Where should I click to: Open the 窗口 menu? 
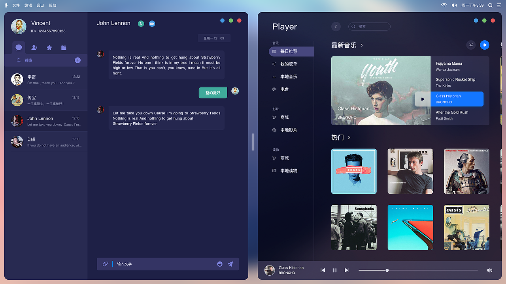pos(40,6)
